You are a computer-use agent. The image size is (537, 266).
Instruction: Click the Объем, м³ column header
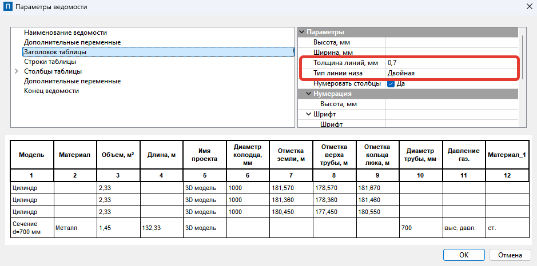pos(118,155)
